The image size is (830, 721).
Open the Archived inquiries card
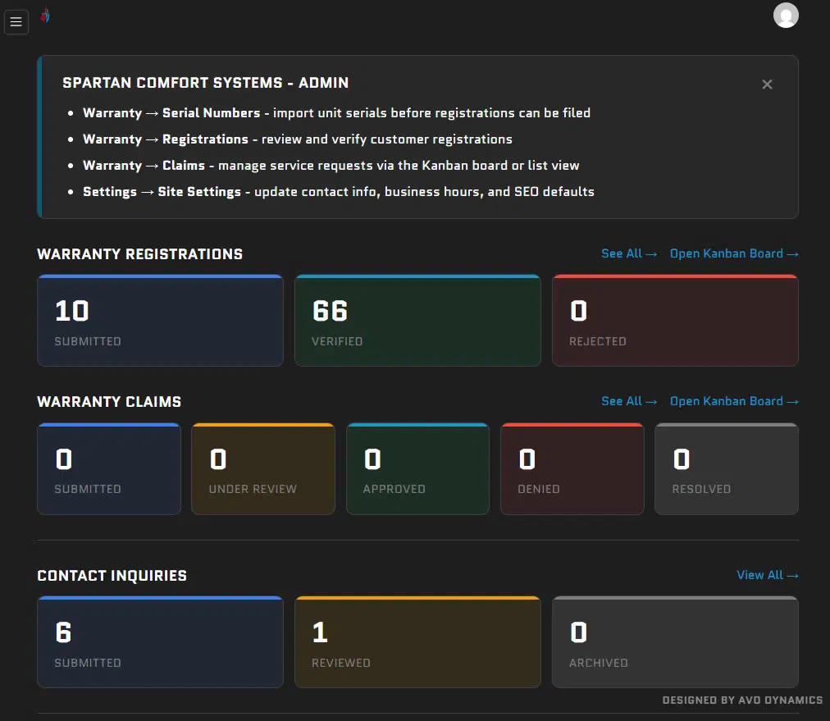coord(675,642)
